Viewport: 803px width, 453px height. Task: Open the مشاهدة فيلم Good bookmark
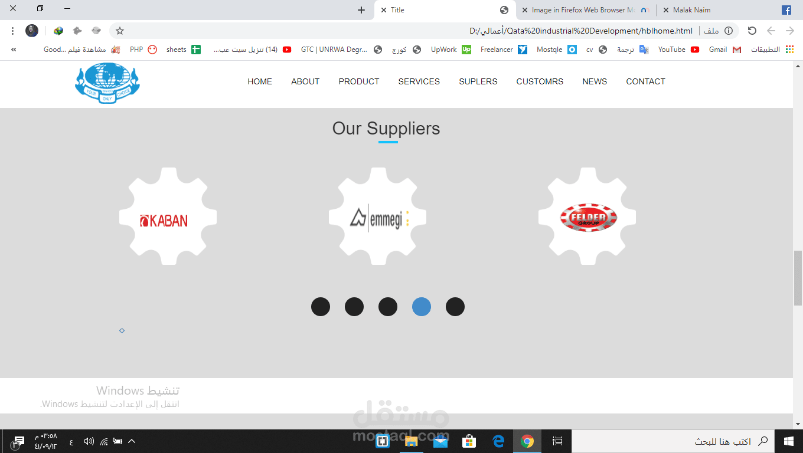click(82, 50)
